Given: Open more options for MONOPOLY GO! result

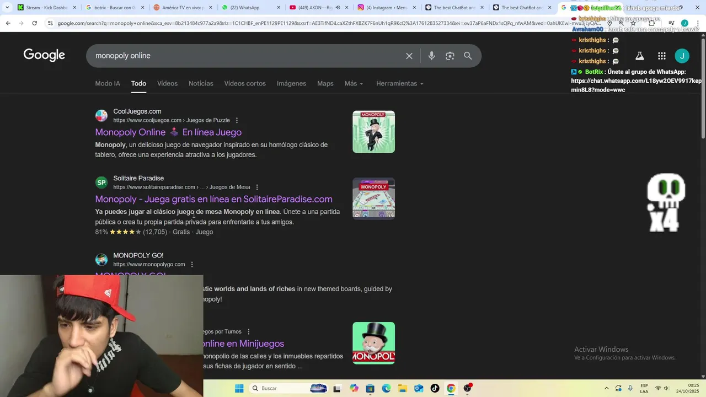Looking at the screenshot, I should pyautogui.click(x=192, y=264).
